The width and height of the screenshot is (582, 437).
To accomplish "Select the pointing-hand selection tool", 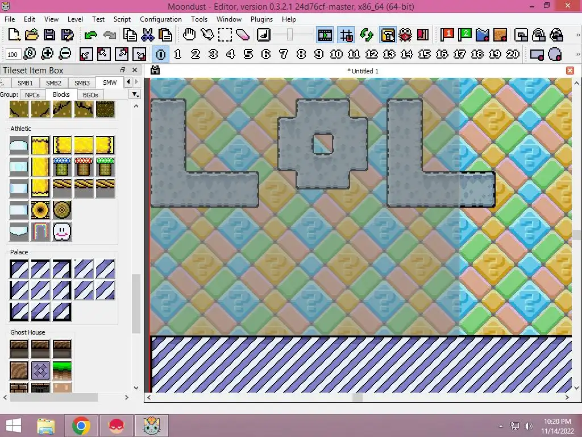I will pos(207,35).
